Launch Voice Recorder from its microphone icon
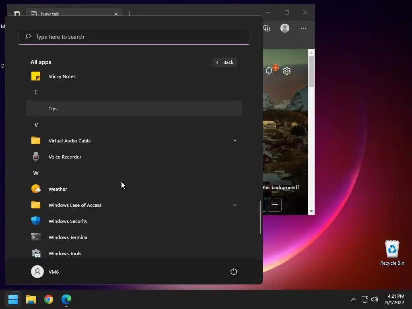Image resolution: width=412 pixels, height=309 pixels. click(36, 157)
